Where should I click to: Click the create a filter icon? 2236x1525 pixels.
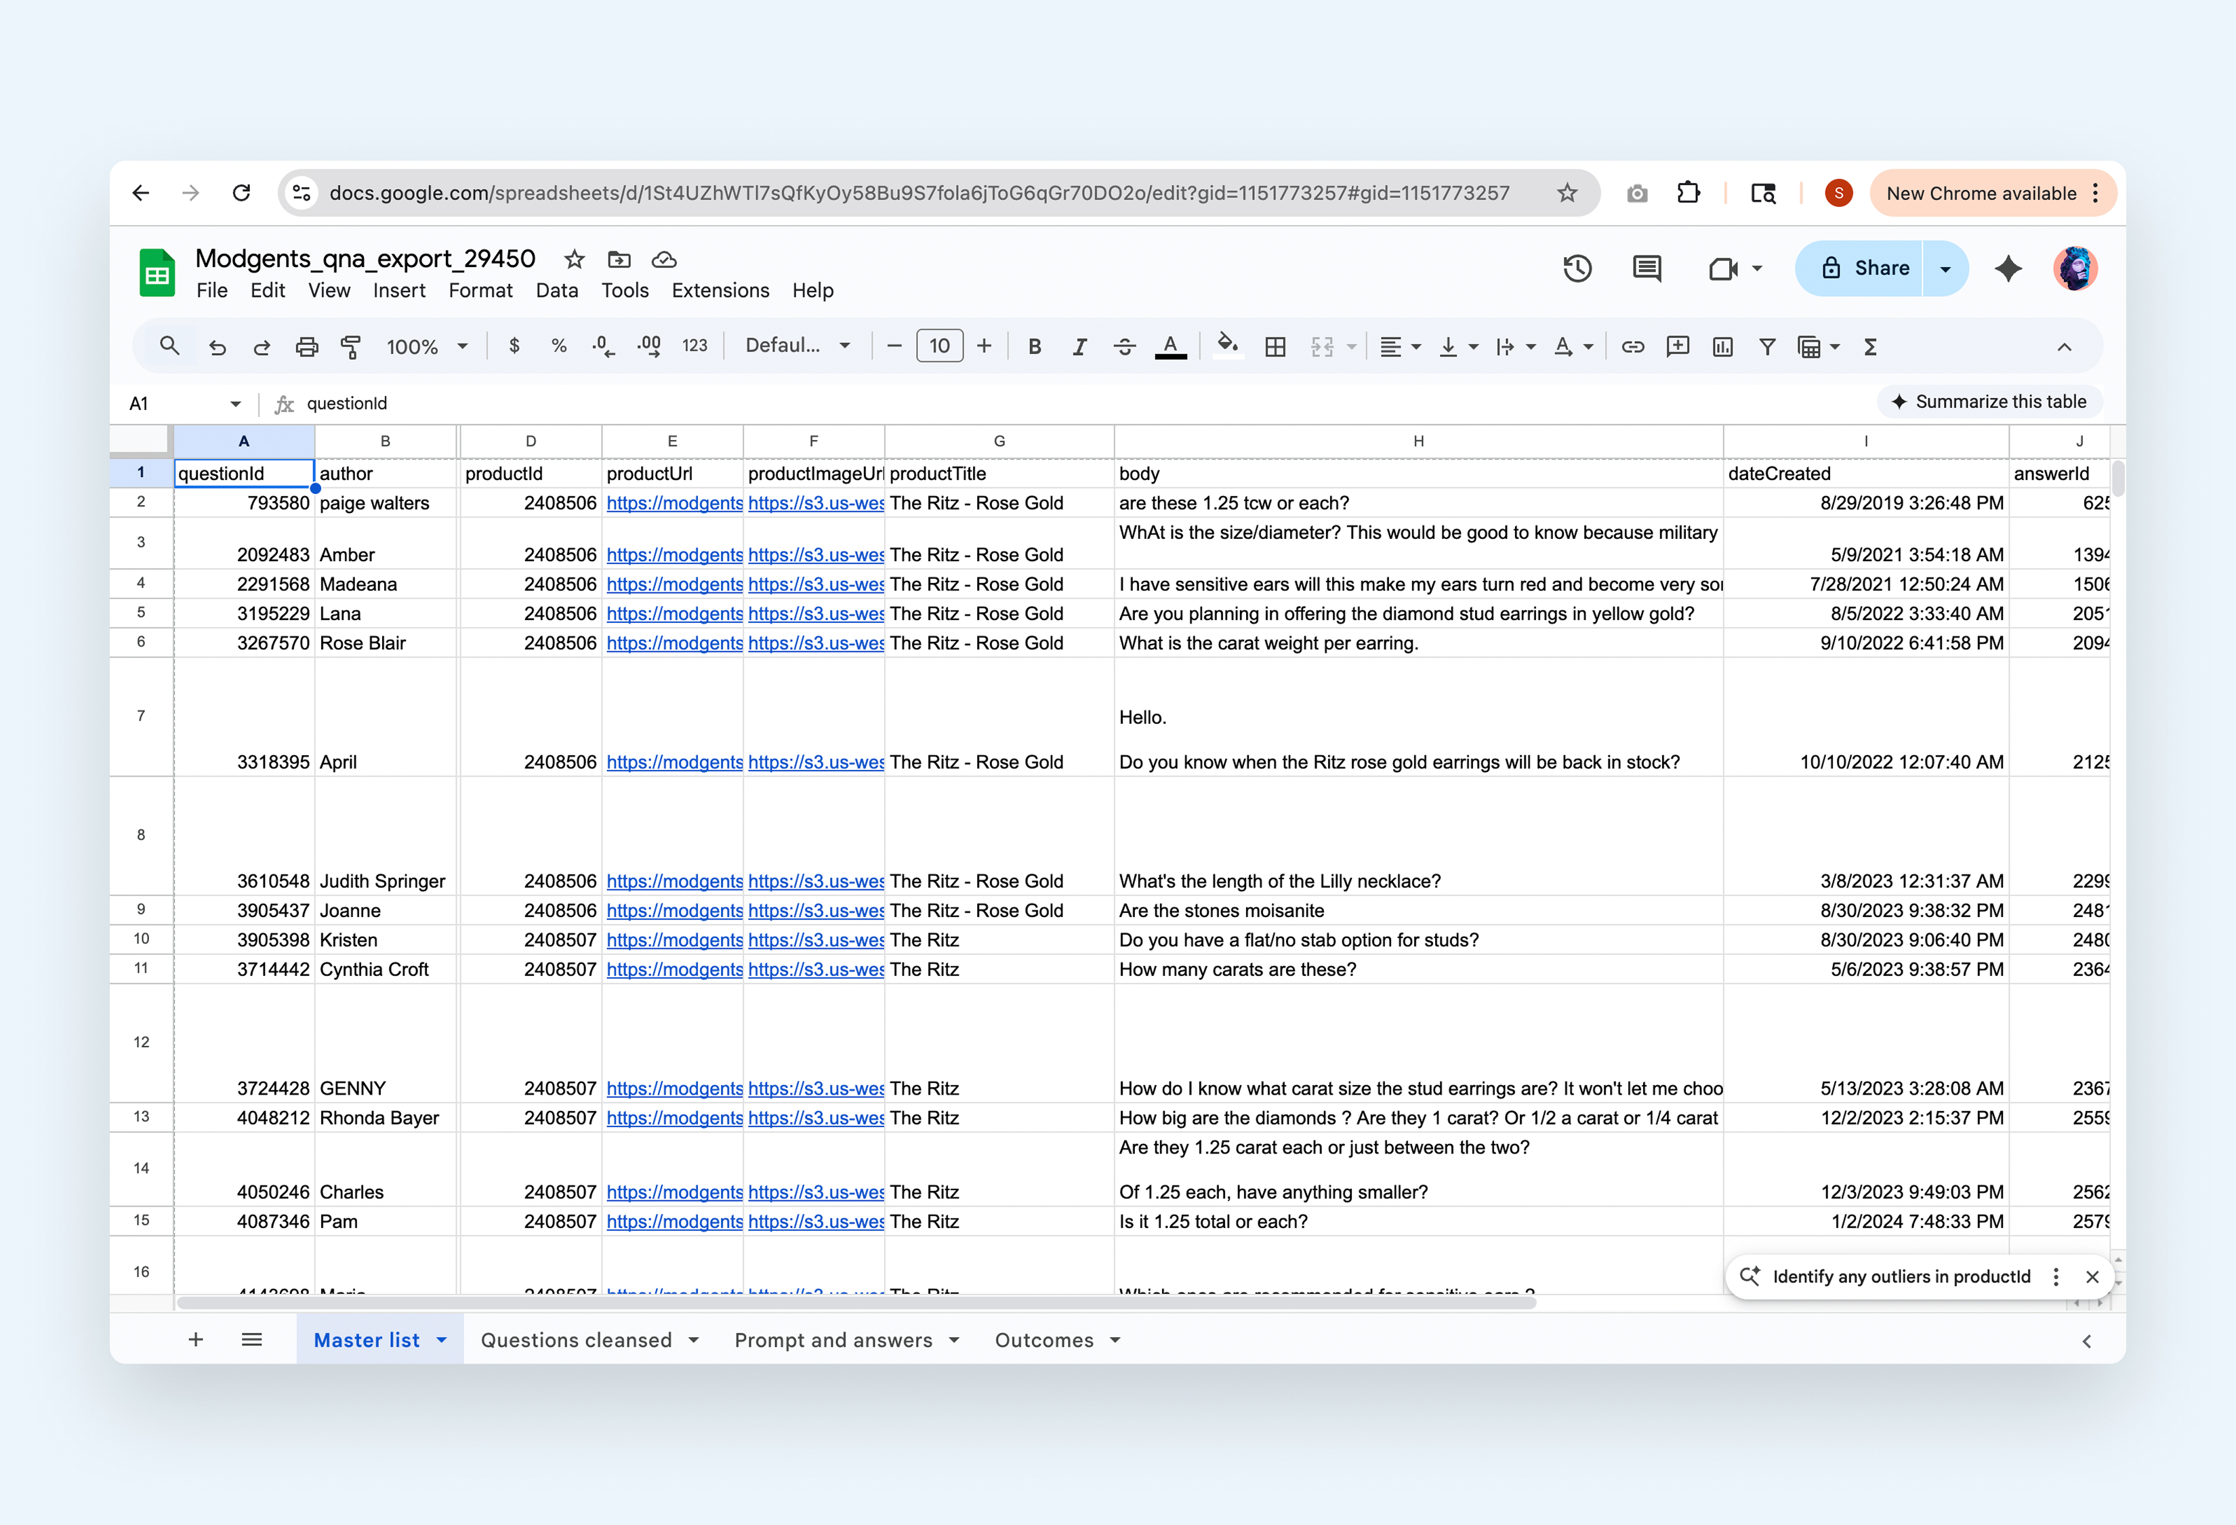click(1766, 346)
